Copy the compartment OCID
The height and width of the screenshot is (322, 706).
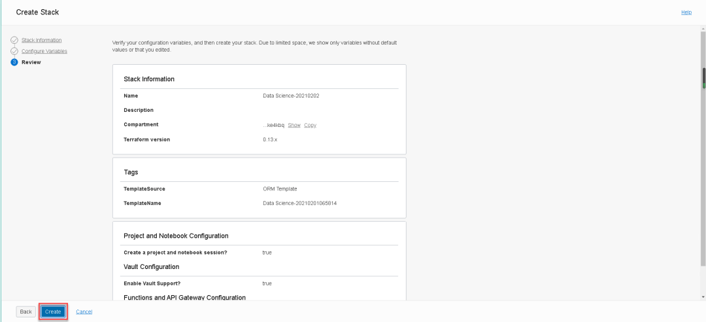point(311,124)
